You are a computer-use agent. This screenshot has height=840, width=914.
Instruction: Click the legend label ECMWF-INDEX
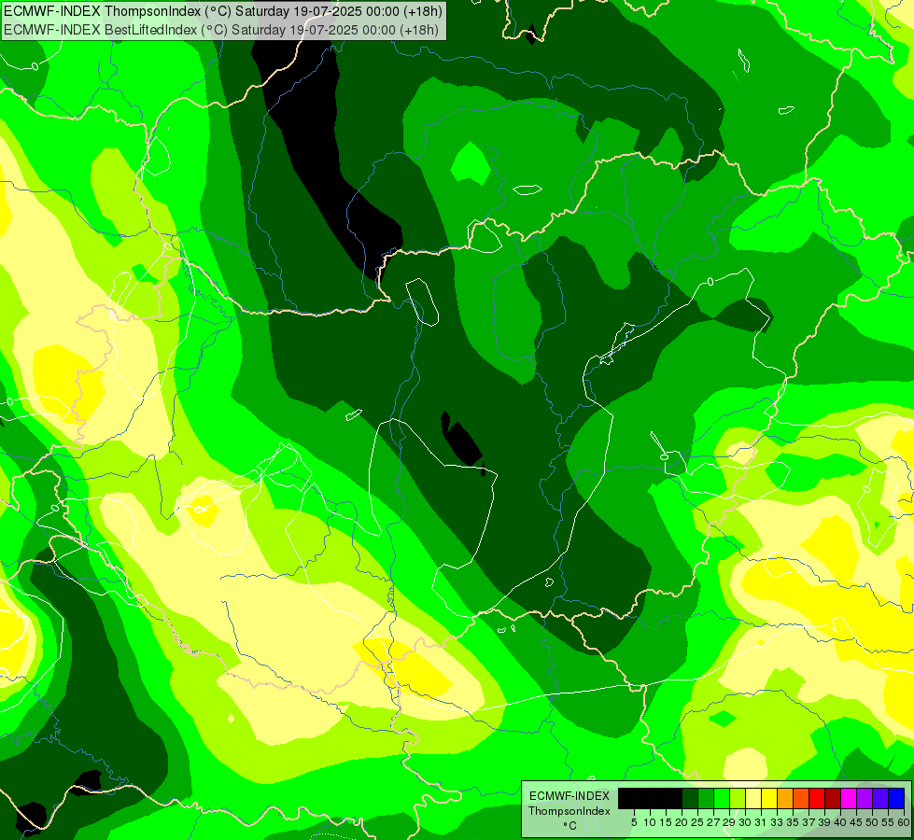(569, 796)
